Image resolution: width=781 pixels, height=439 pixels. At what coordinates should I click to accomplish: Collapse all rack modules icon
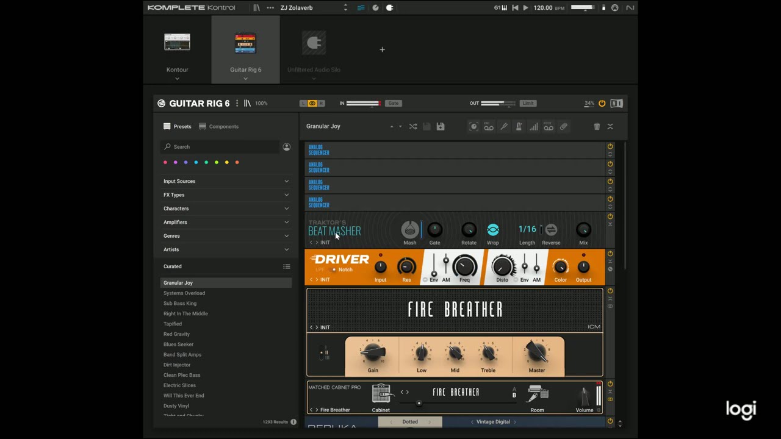point(610,126)
